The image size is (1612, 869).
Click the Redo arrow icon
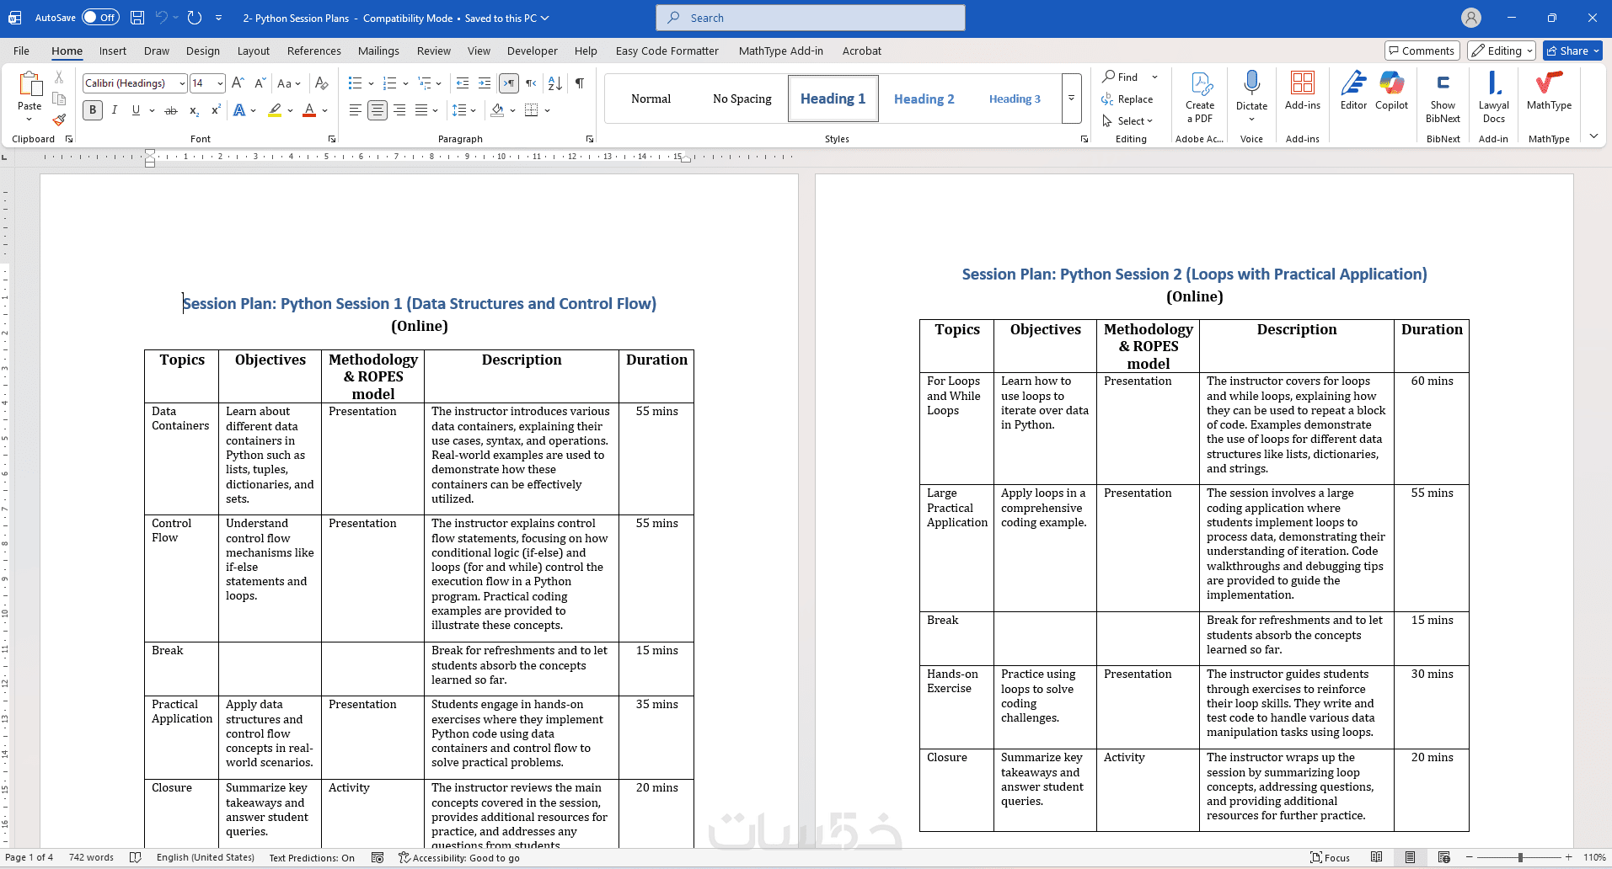[195, 18]
